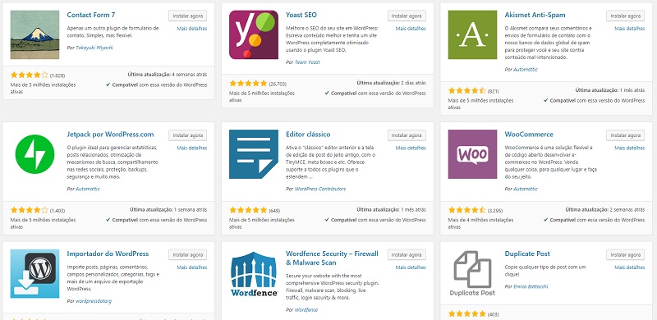Click the Duplicate Post pages icon
The height and width of the screenshot is (320, 657).
click(x=473, y=273)
